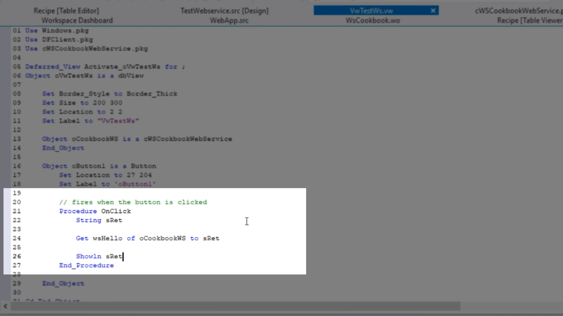Click the Object oButton1 is a Button line
563x316 pixels.
click(99, 166)
